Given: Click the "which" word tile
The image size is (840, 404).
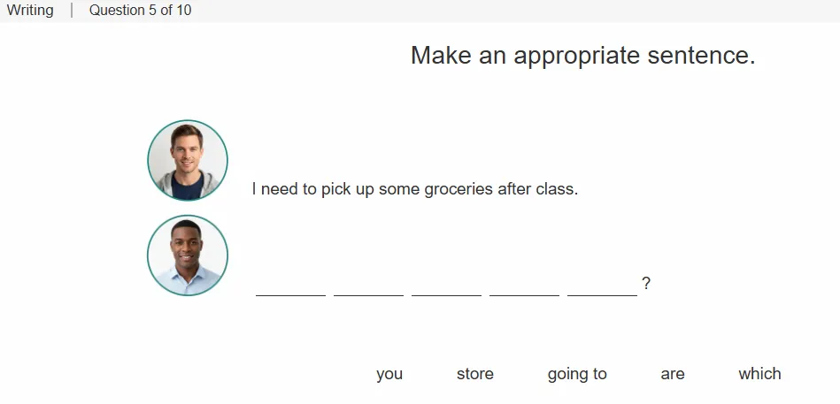Looking at the screenshot, I should 759,373.
